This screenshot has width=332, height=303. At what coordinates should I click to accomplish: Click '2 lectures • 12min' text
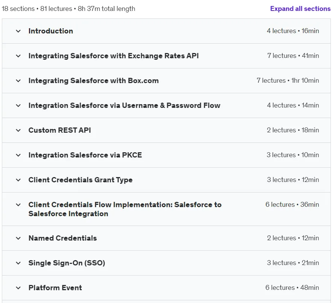tap(293, 238)
